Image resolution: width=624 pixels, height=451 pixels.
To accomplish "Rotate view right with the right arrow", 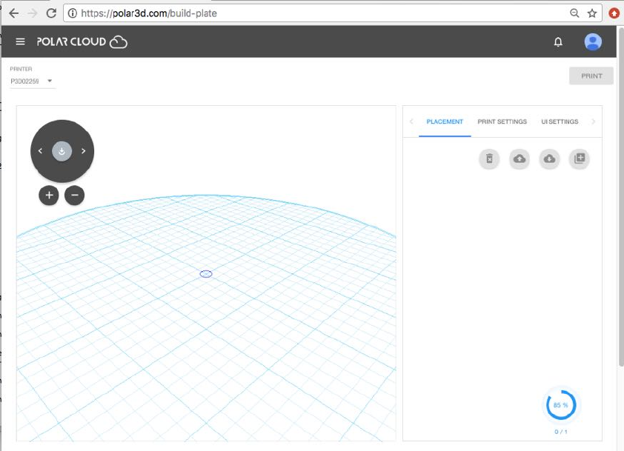I will coord(83,151).
